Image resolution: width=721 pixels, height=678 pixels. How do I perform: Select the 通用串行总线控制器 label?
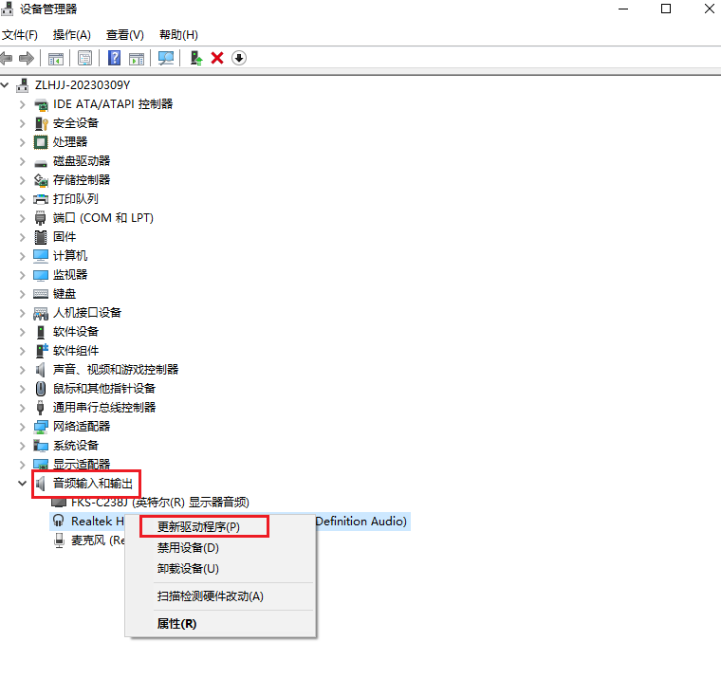tap(104, 408)
